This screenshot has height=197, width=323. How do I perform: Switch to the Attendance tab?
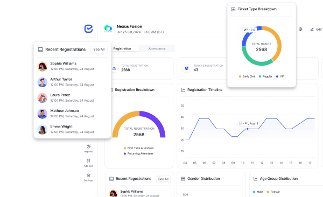click(157, 48)
